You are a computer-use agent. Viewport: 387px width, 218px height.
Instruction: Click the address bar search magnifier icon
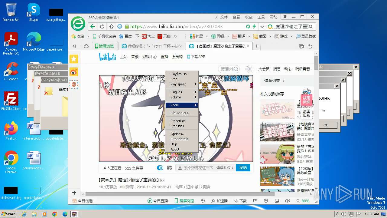click(311, 27)
